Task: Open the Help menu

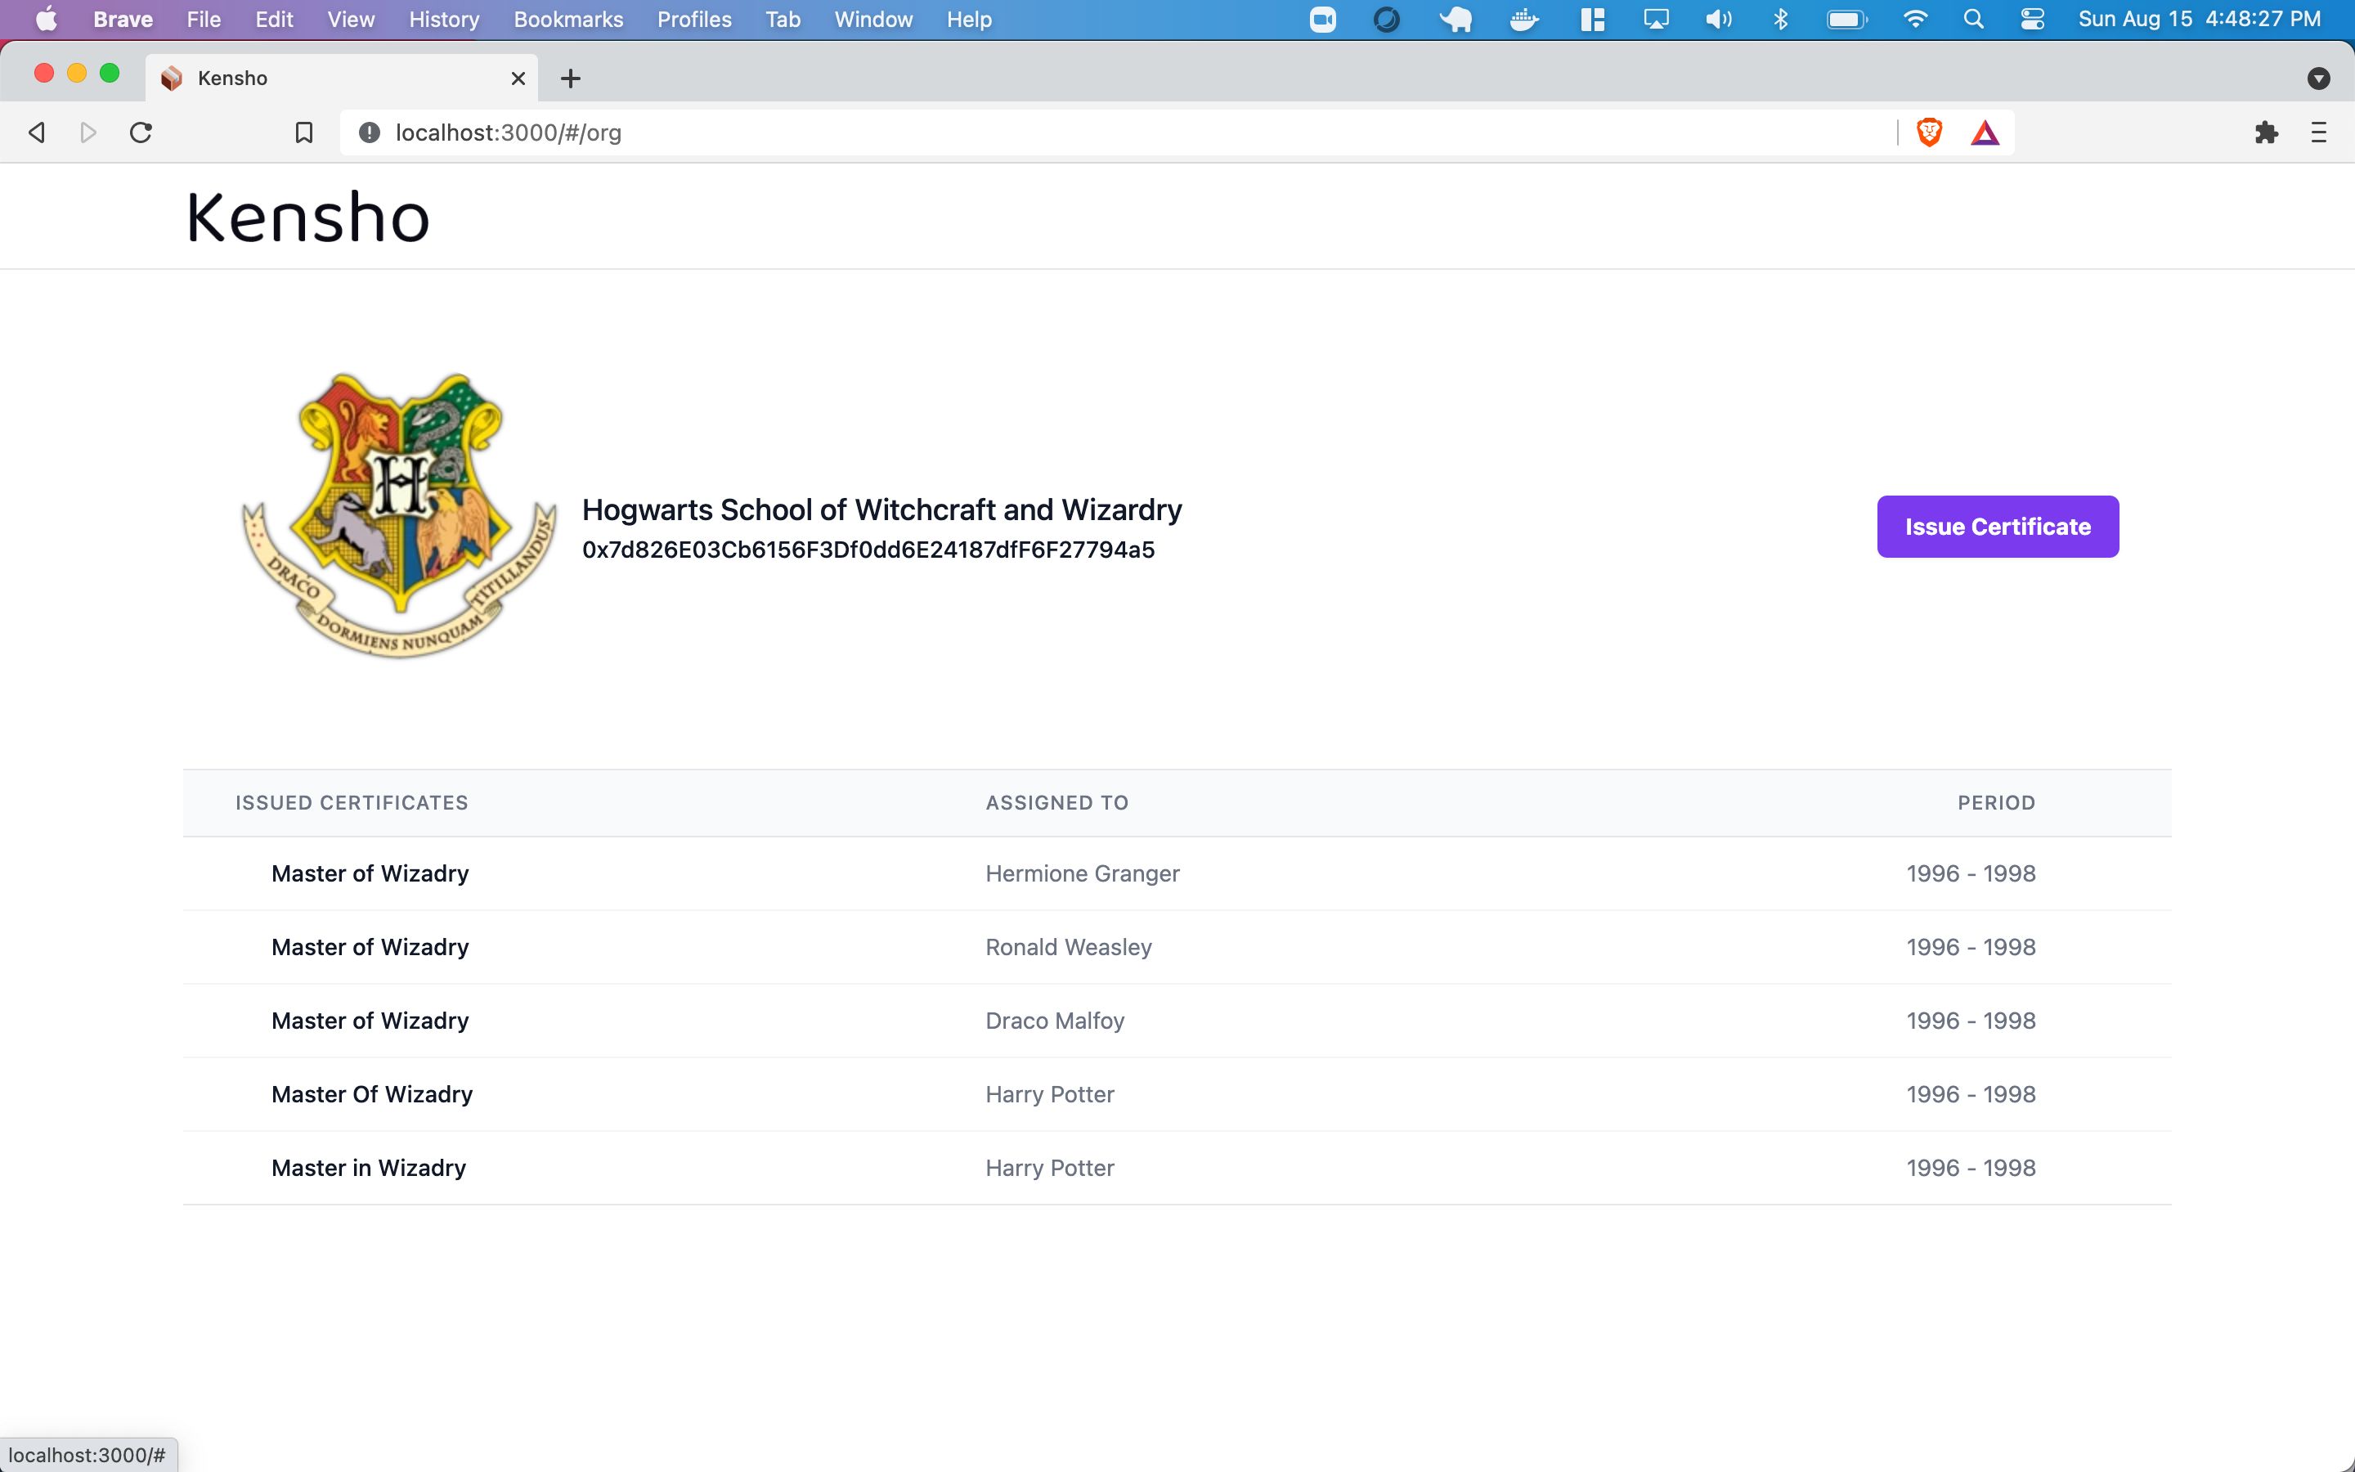Action: (x=969, y=20)
